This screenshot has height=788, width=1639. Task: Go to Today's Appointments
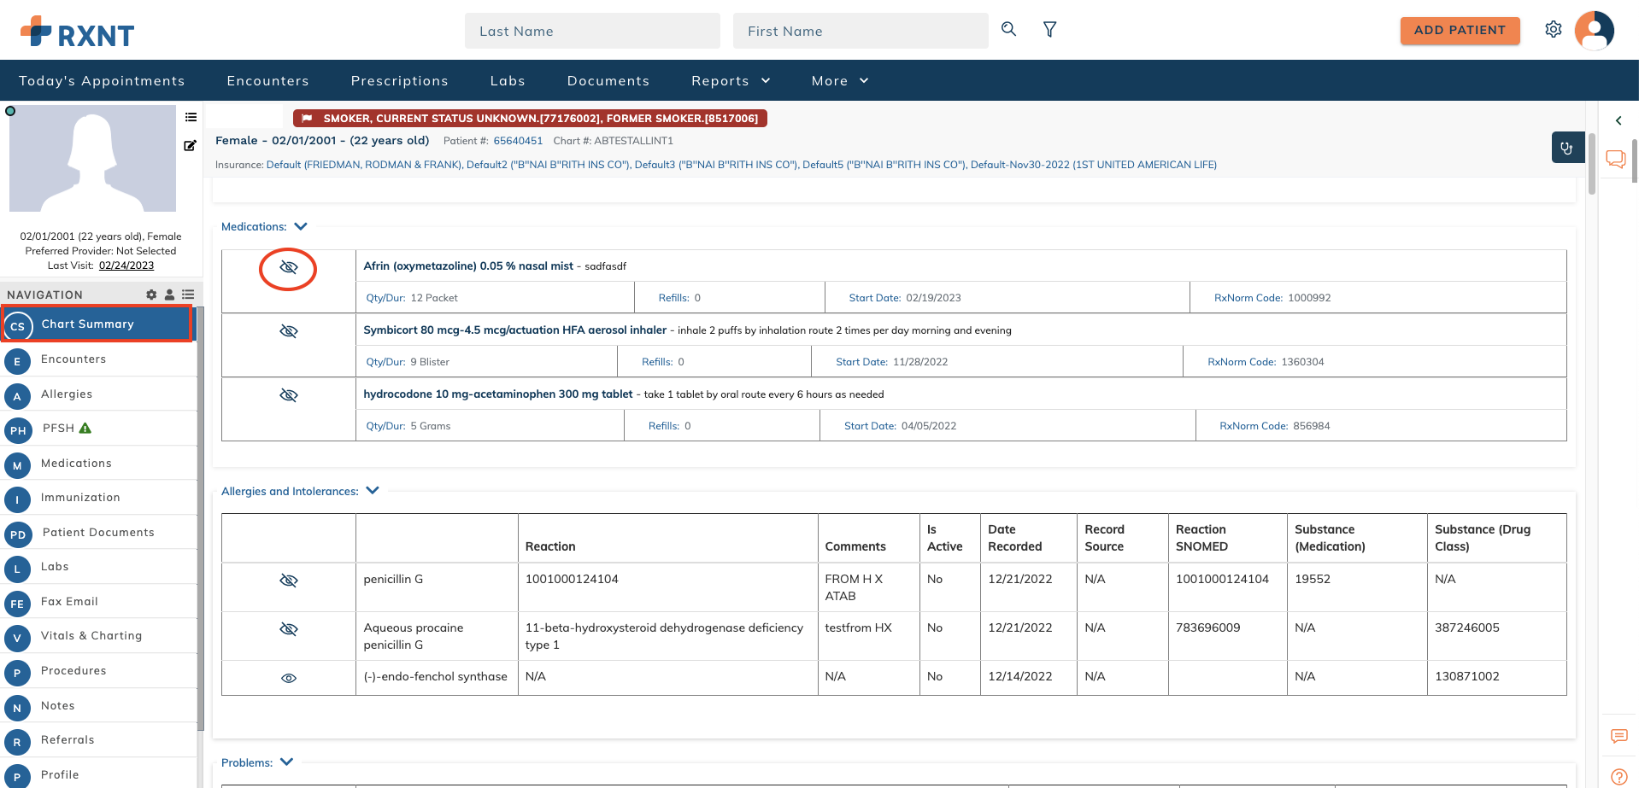point(102,80)
